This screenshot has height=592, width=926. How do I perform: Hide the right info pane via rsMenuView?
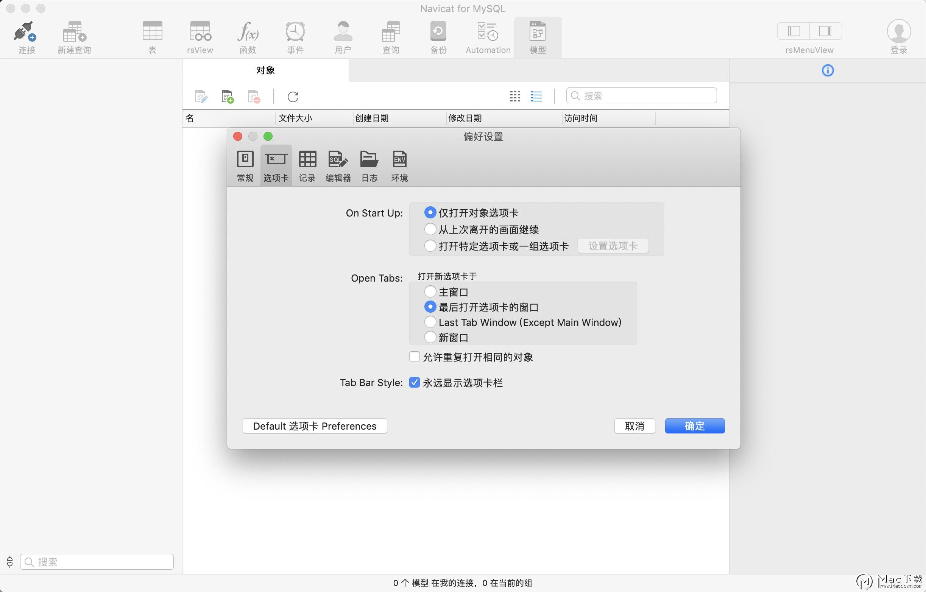[826, 31]
